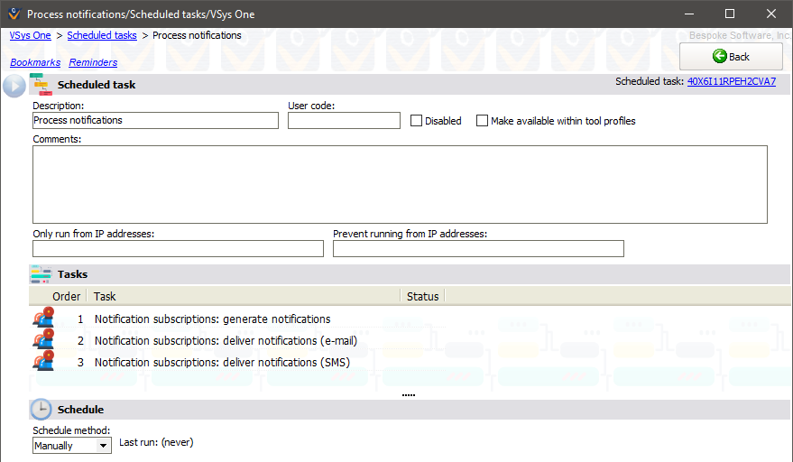Select the generate notifications task icon
Screen dimensions: 793x462
click(43, 319)
